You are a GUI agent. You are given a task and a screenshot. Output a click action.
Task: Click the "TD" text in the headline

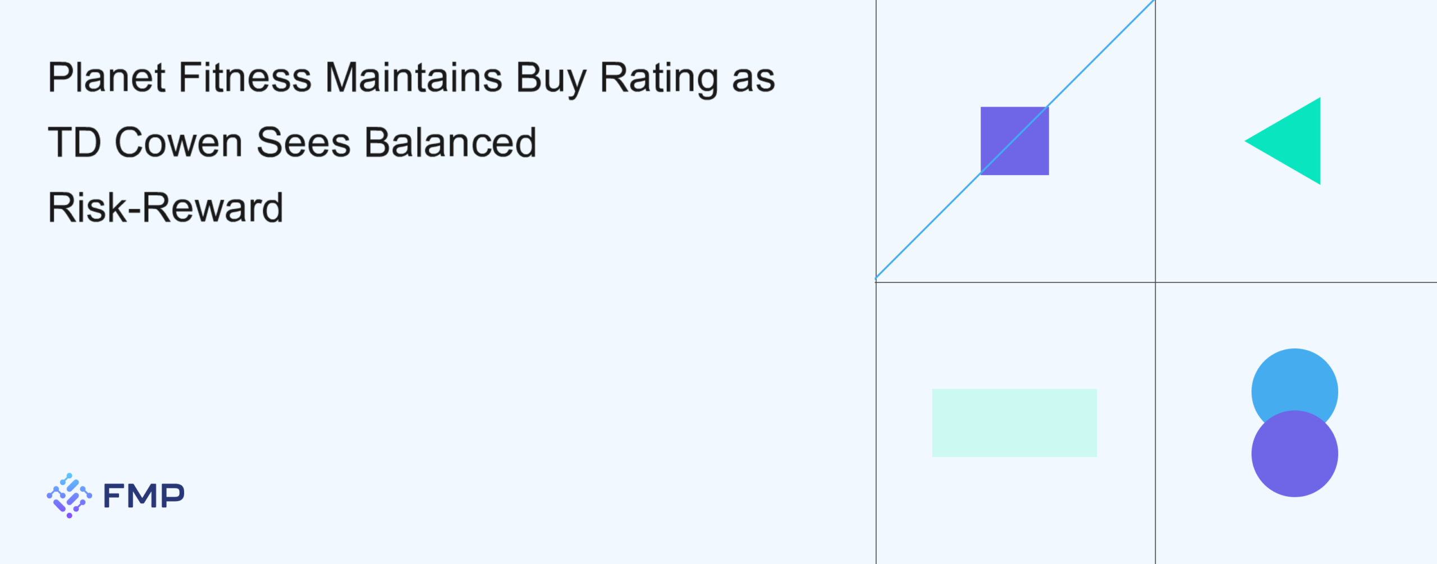pyautogui.click(x=74, y=143)
